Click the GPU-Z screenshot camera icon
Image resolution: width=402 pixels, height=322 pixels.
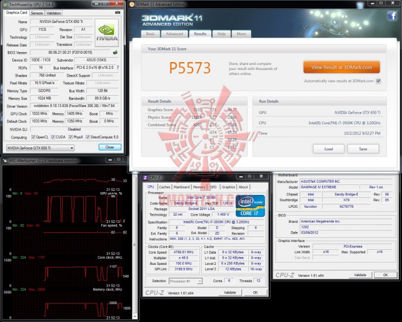pyautogui.click(x=117, y=12)
